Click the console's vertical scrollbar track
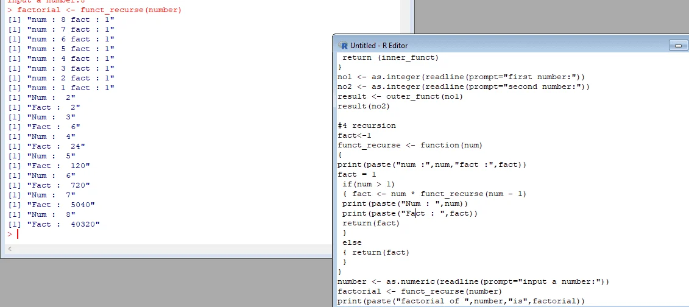This screenshot has height=307, width=689. [x=406, y=18]
